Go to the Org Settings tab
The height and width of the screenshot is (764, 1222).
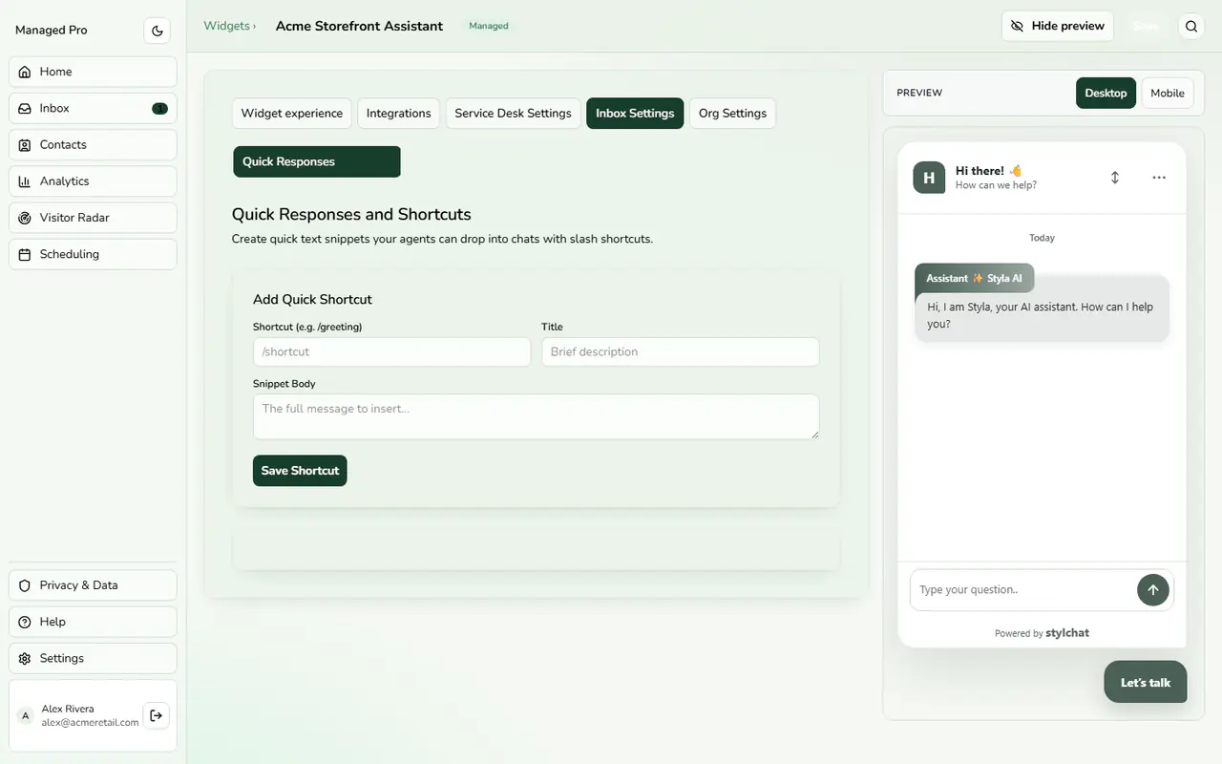[732, 113]
